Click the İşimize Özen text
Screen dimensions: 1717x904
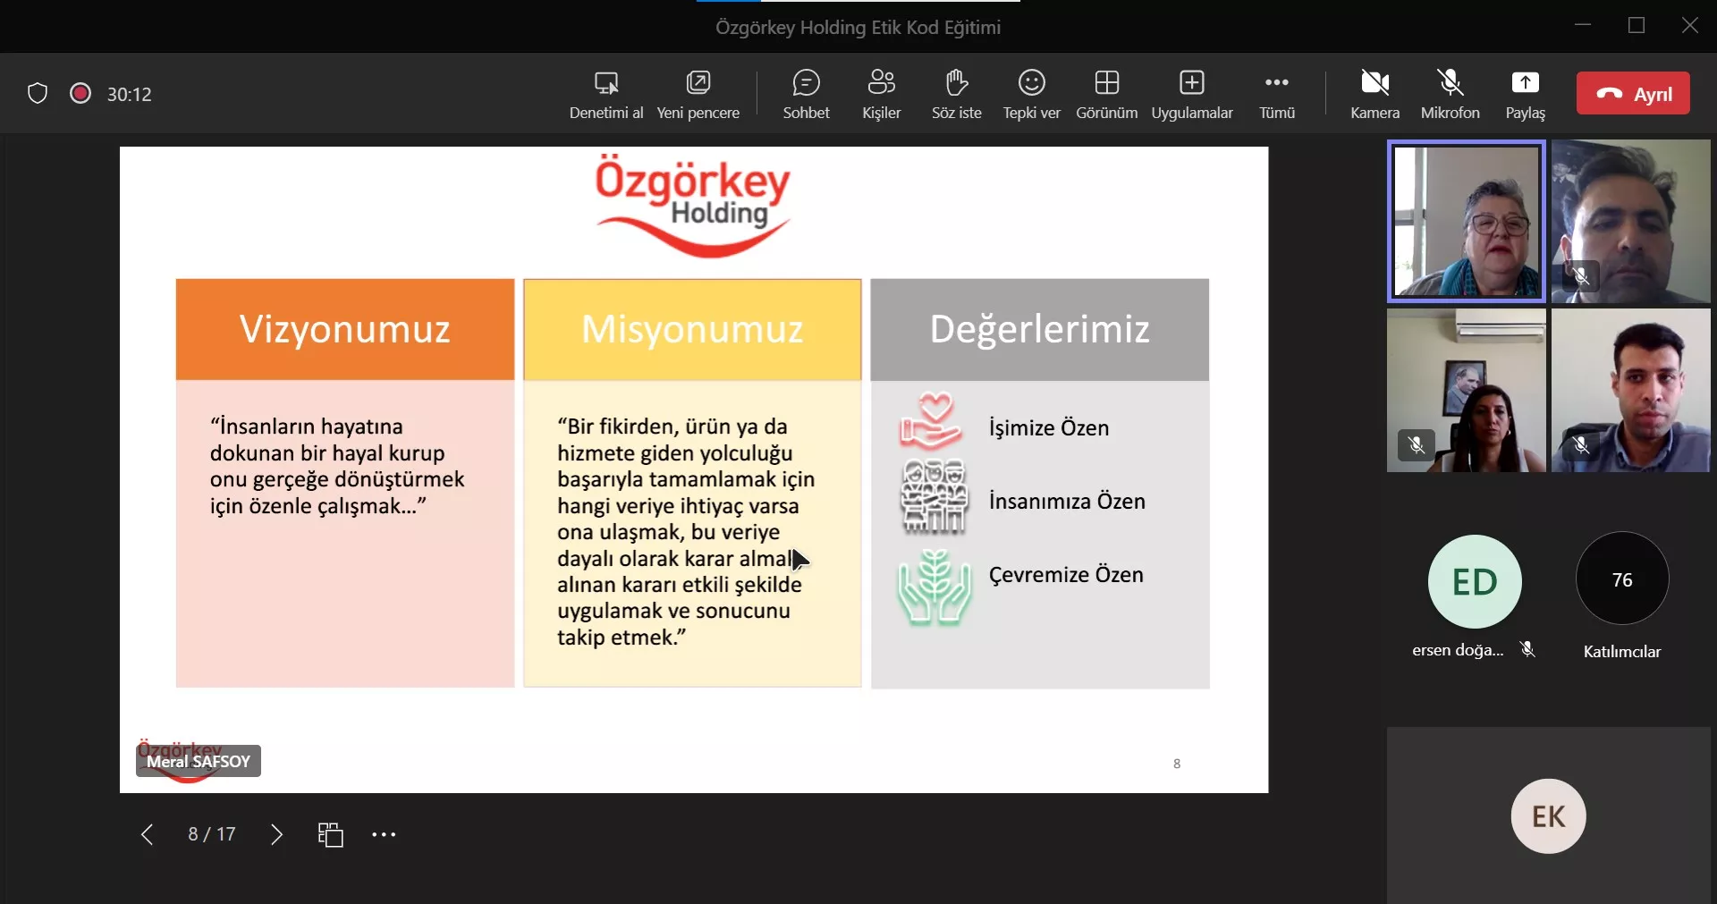[x=1049, y=428]
